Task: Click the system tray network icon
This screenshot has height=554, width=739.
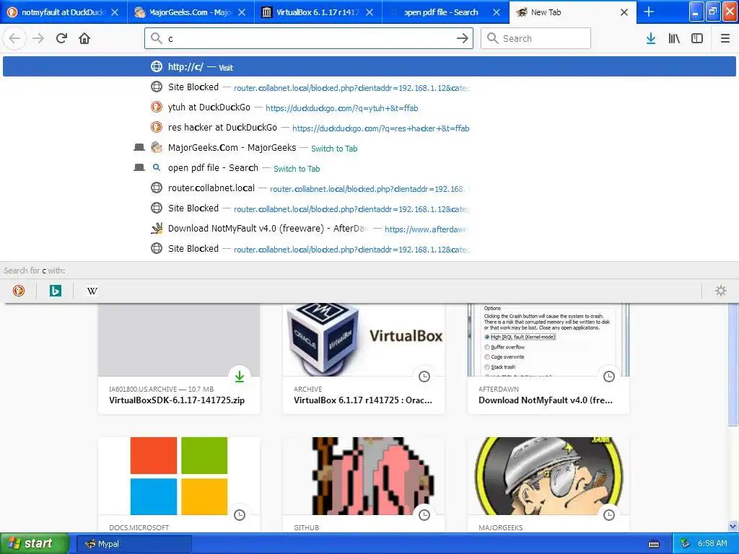Action: point(685,544)
